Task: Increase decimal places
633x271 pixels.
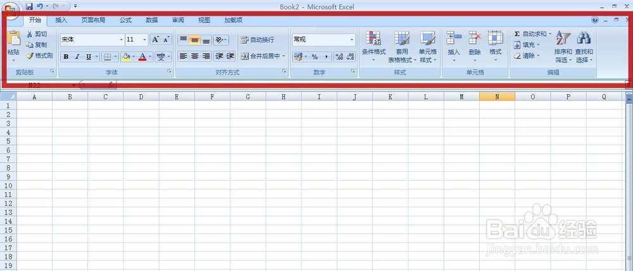Action: click(339, 57)
